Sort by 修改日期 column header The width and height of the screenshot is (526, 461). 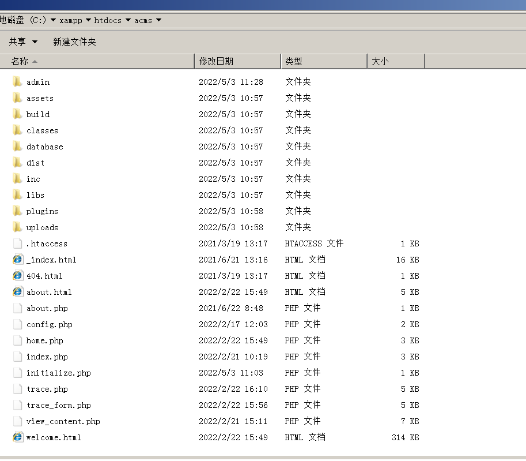click(237, 61)
